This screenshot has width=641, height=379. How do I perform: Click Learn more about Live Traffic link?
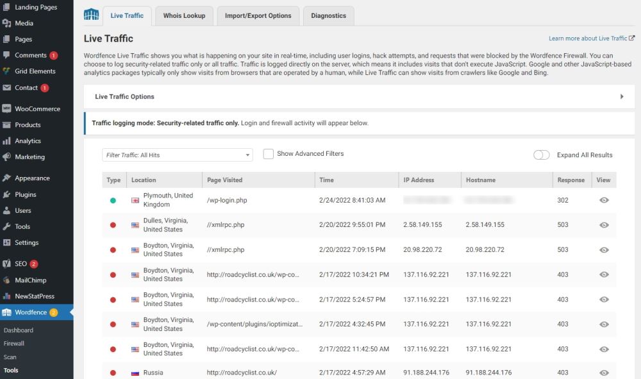click(x=592, y=38)
